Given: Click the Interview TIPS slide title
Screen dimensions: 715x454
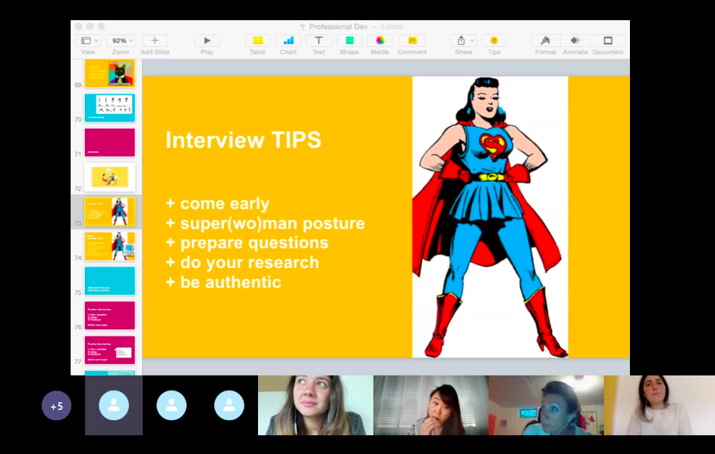Looking at the screenshot, I should 243,140.
